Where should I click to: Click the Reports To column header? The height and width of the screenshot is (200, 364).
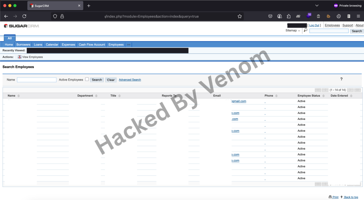169,96
